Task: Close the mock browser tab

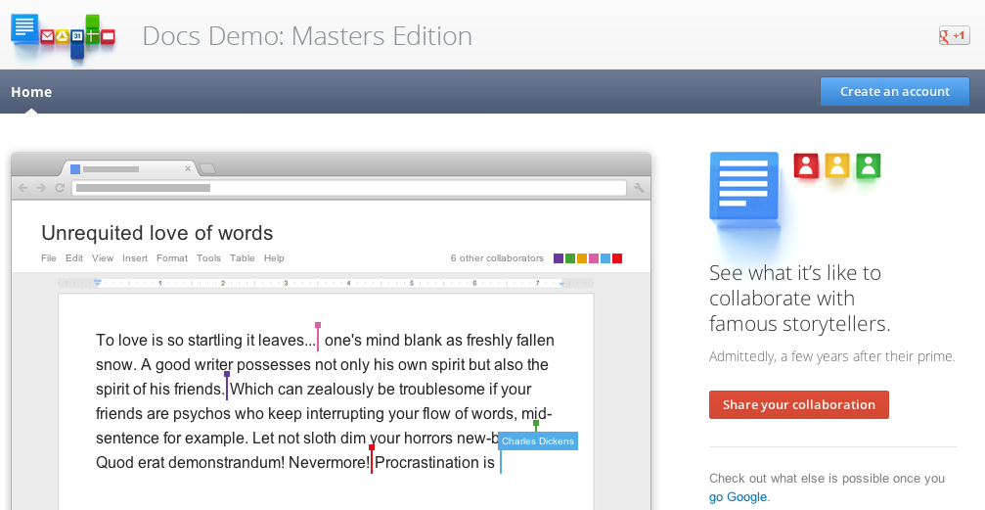Action: click(x=188, y=168)
